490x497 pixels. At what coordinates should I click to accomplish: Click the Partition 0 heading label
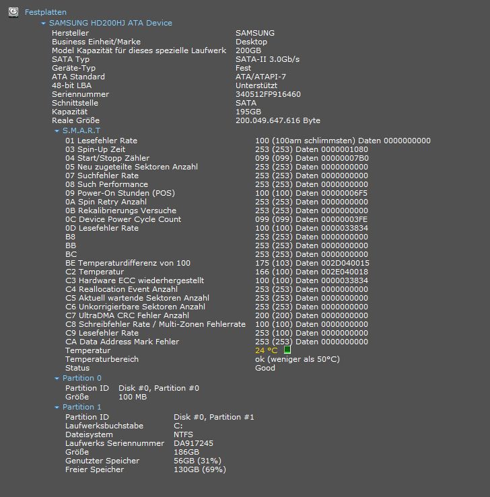click(82, 378)
